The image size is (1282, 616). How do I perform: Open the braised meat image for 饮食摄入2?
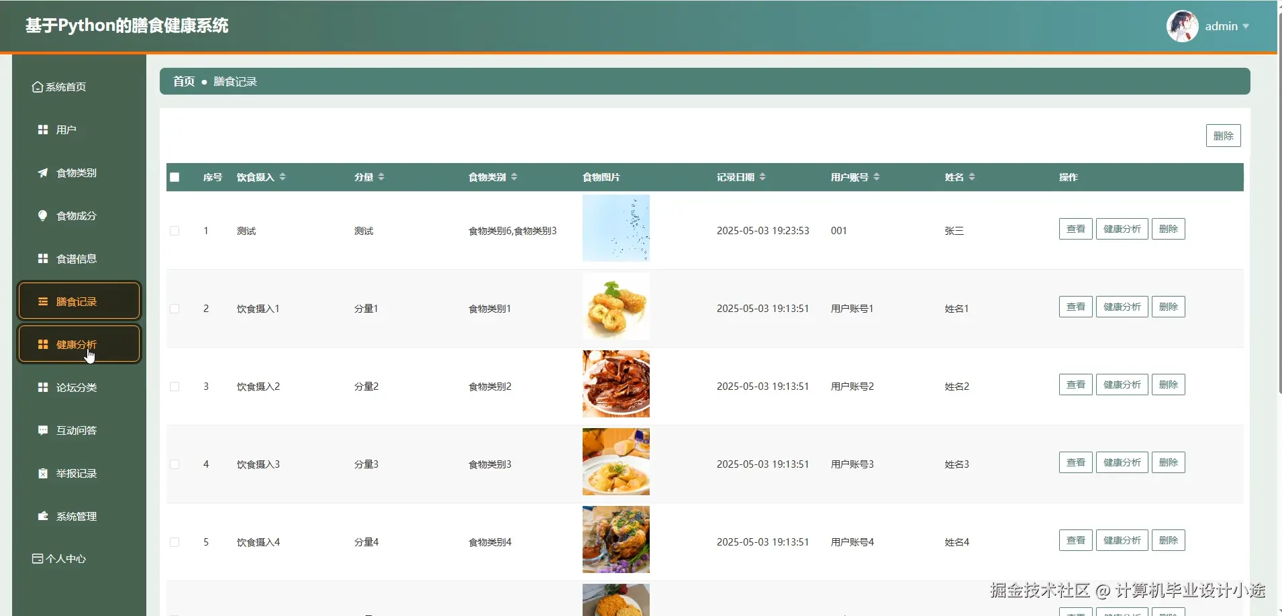coord(616,384)
